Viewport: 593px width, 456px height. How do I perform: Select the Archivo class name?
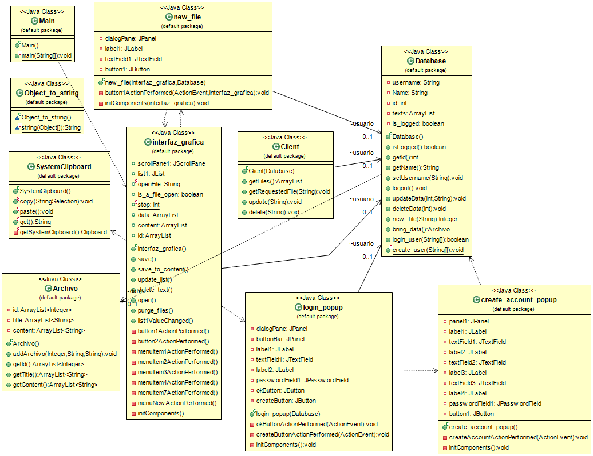tap(65, 289)
